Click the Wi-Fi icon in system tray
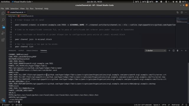Viewport: 189px width, 106px height. [173, 2]
